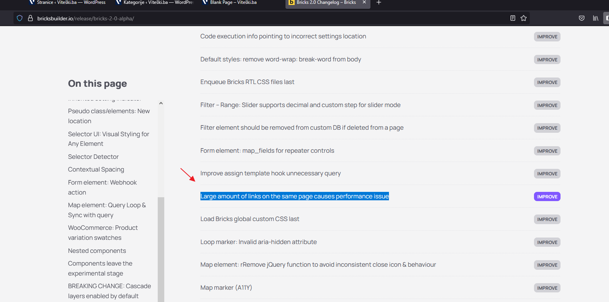This screenshot has height=302, width=609.
Task: Click IMPROVE badge for Load Bricks global CSS
Action: tap(547, 219)
